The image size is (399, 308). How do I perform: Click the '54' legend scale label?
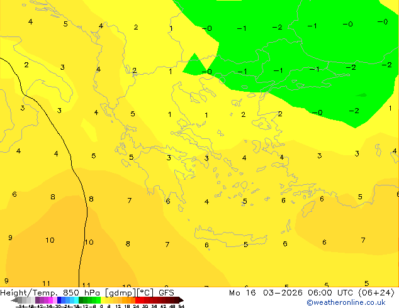pyautogui.click(x=181, y=306)
